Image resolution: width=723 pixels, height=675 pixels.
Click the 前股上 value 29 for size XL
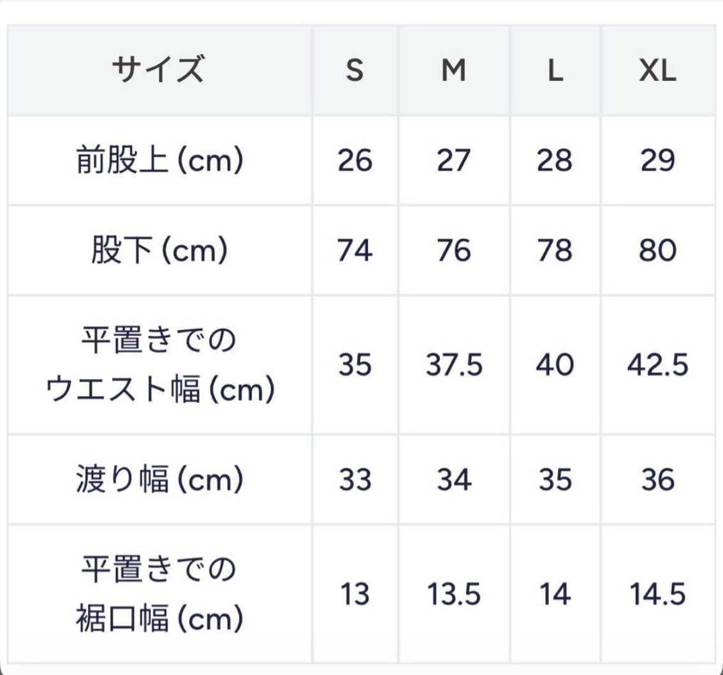tap(657, 161)
